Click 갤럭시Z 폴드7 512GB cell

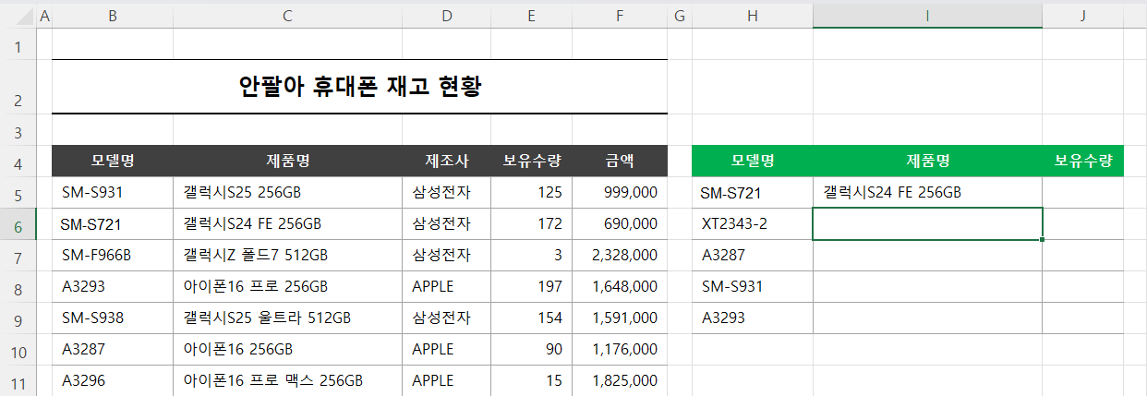[287, 255]
